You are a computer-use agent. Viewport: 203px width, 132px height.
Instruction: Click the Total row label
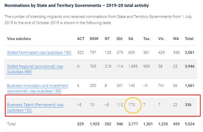click(11, 124)
